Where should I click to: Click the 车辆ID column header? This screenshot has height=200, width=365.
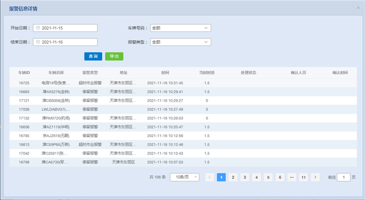point(24,73)
